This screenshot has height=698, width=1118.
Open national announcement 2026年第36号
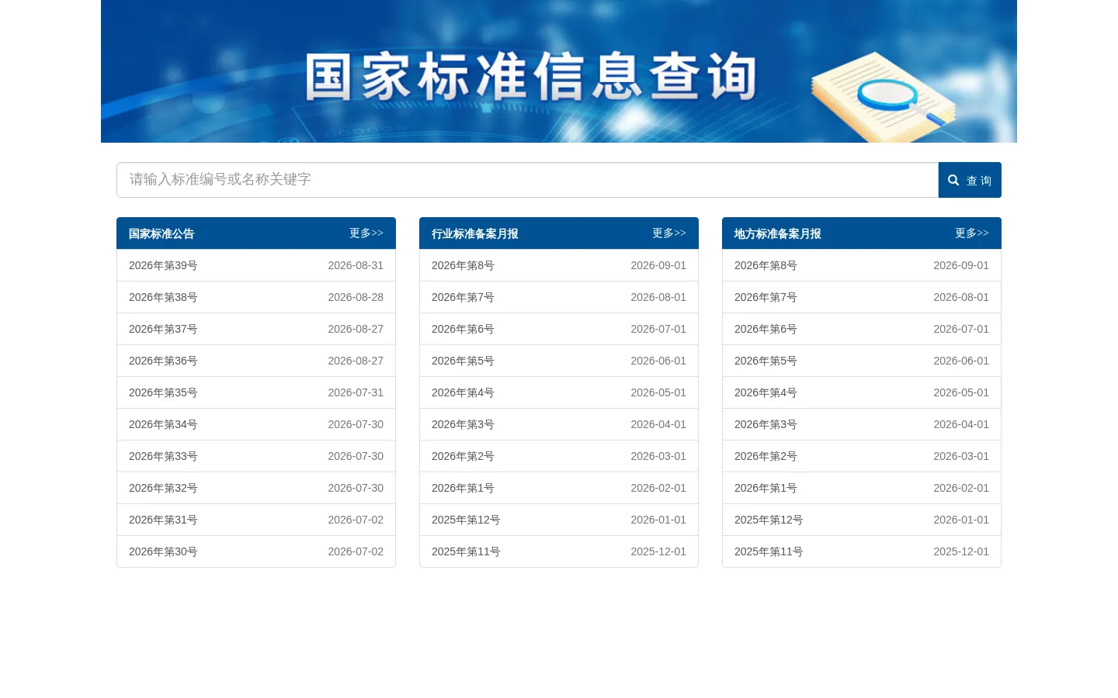pos(163,361)
